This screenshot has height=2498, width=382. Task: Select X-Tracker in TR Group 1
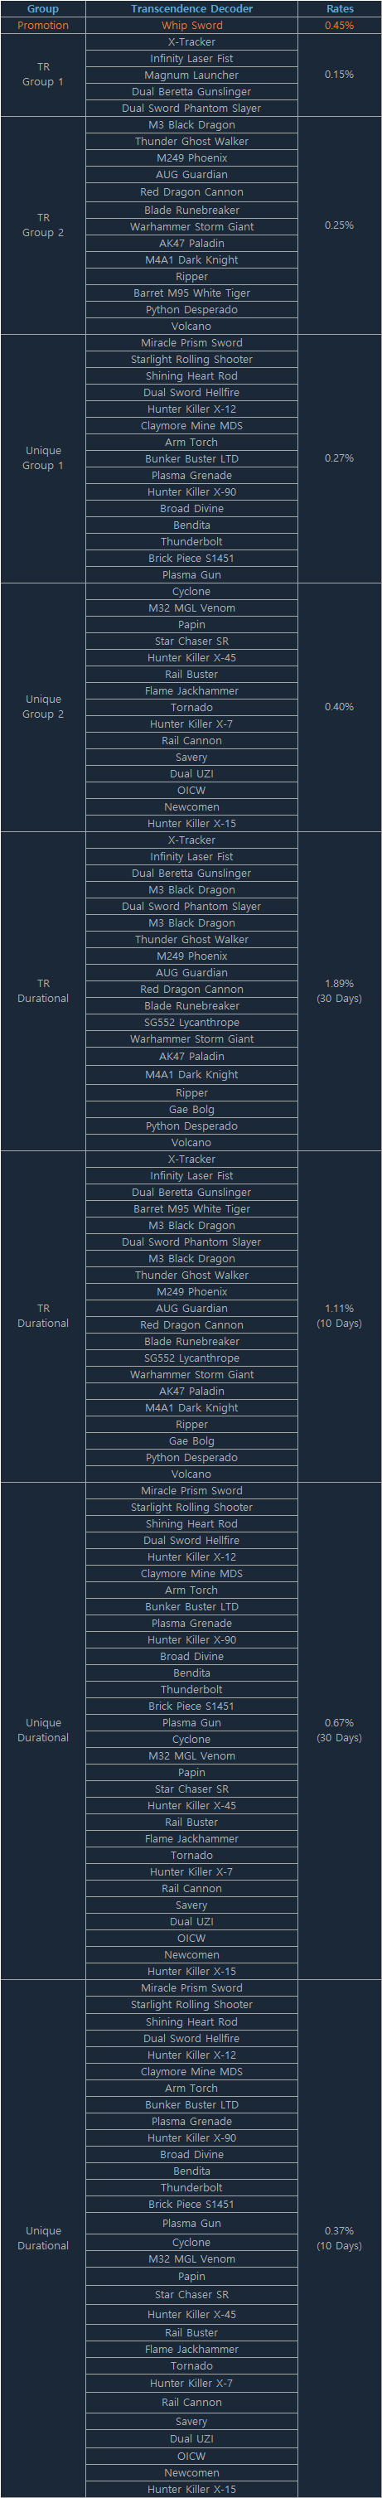[x=192, y=41]
